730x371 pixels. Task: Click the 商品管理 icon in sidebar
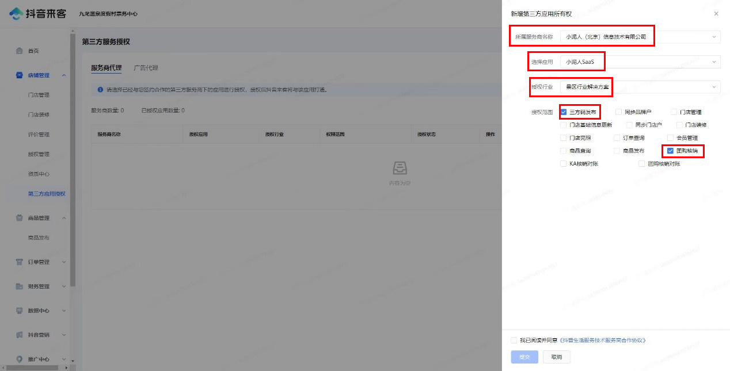(20, 218)
